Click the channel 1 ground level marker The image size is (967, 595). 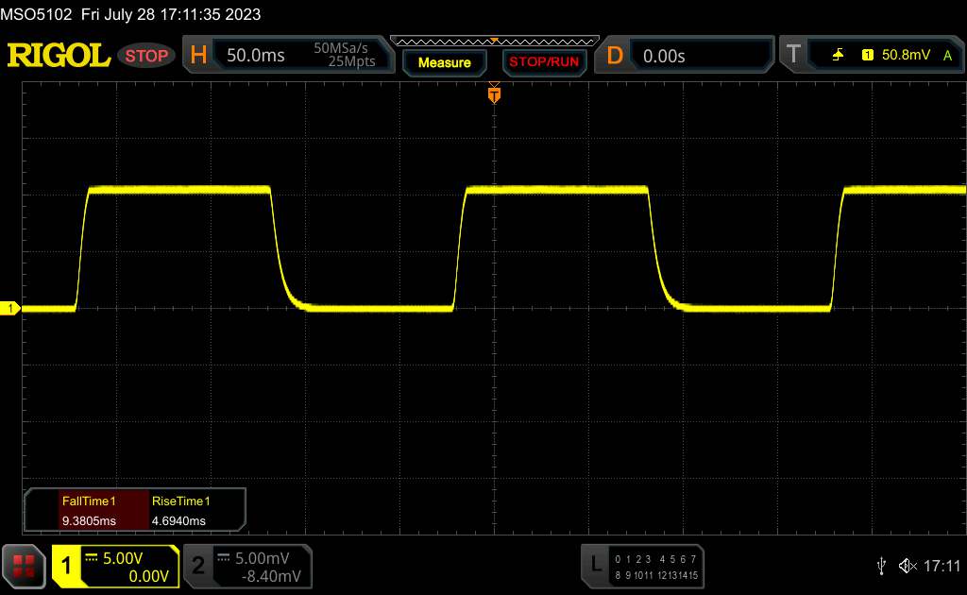[x=9, y=308]
